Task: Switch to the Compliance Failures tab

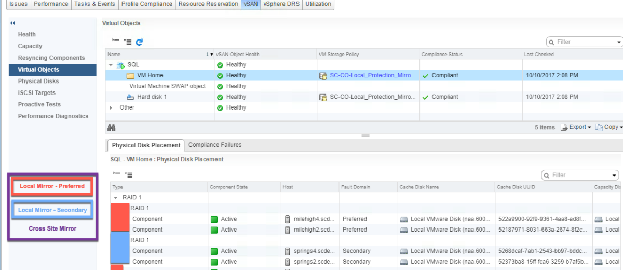Action: [x=215, y=145]
